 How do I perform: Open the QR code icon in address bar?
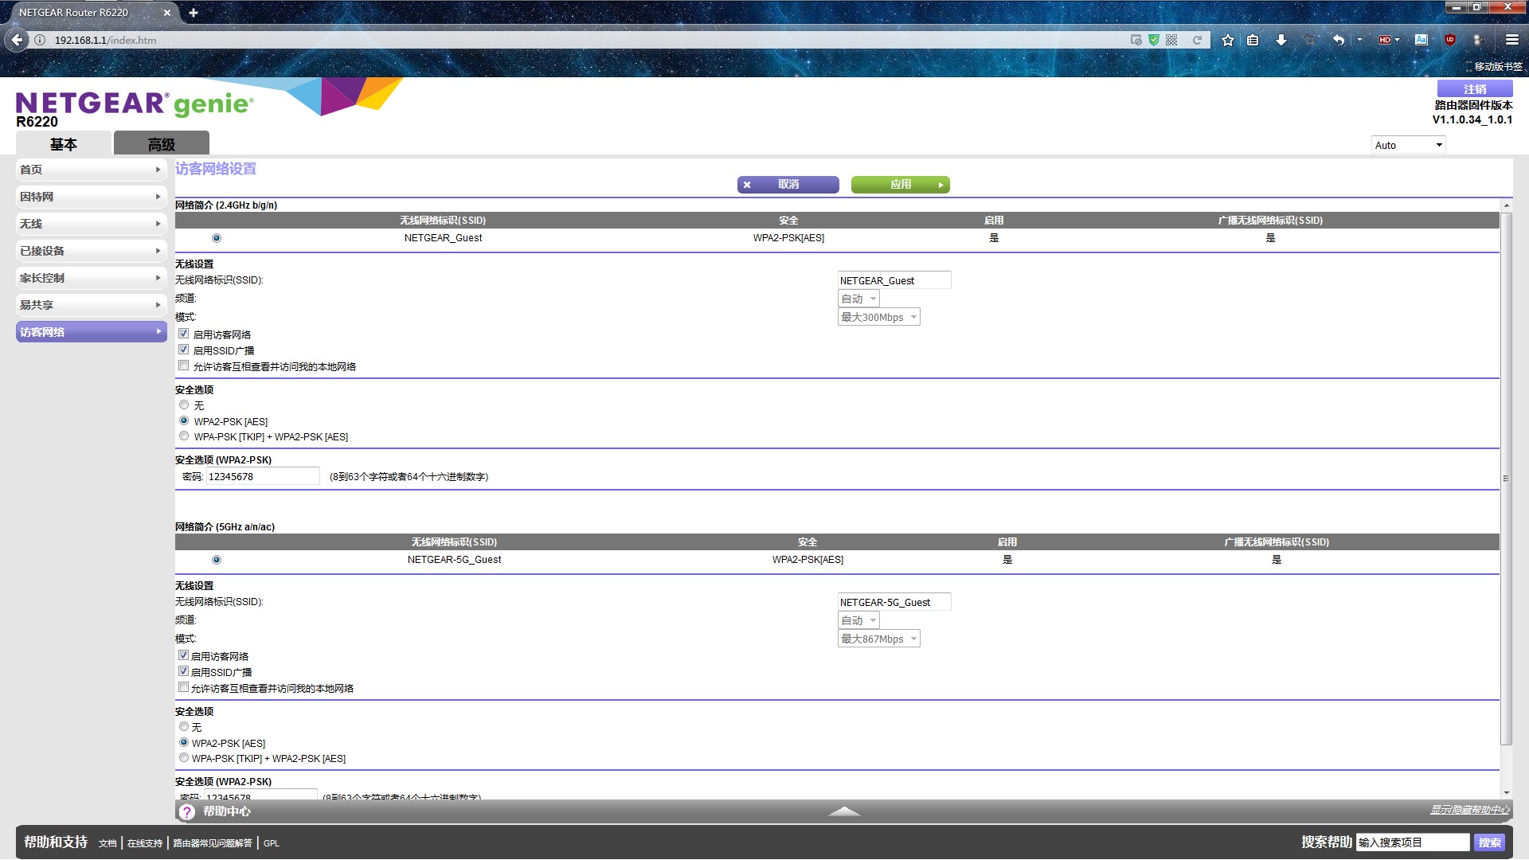coord(1171,40)
